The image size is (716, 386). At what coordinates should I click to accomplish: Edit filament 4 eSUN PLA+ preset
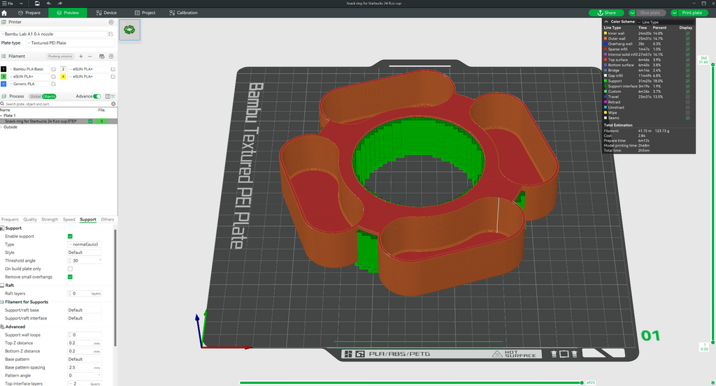coord(113,77)
